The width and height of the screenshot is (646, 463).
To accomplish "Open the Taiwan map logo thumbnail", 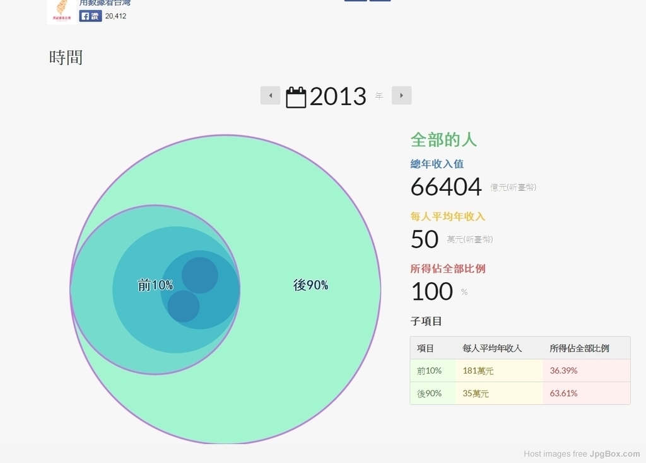I will click(x=61, y=10).
